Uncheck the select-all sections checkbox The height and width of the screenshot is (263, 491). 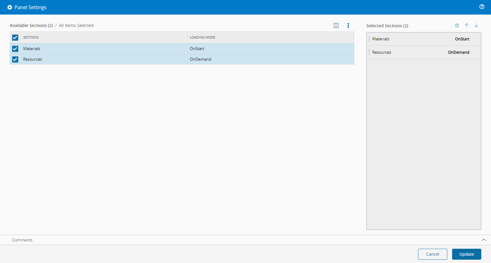(15, 38)
